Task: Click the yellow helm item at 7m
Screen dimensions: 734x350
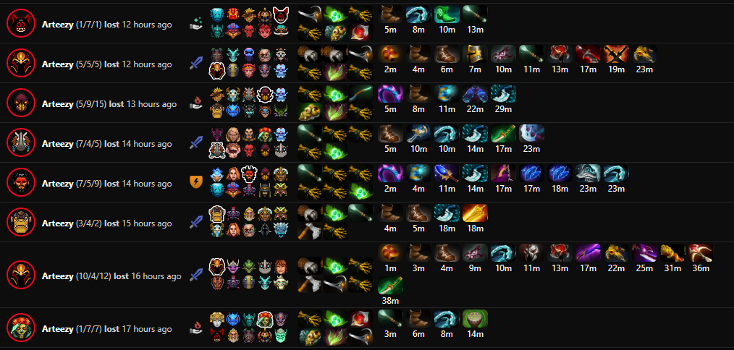Action: click(475, 54)
